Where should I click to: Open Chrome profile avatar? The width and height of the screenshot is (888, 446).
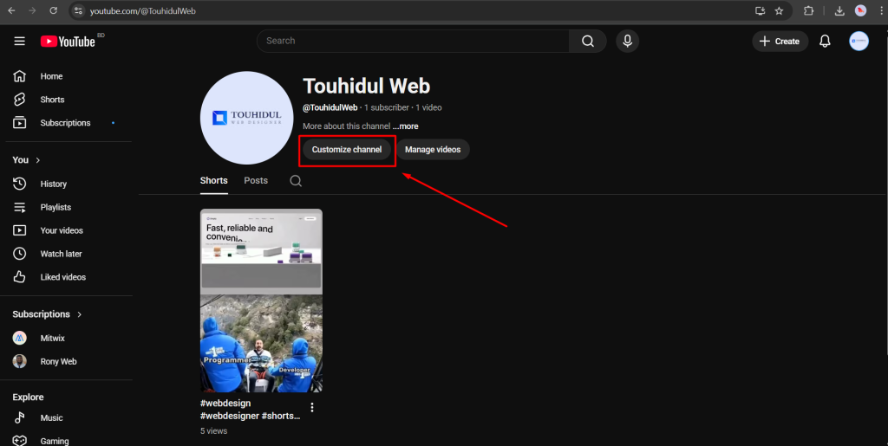point(860,10)
